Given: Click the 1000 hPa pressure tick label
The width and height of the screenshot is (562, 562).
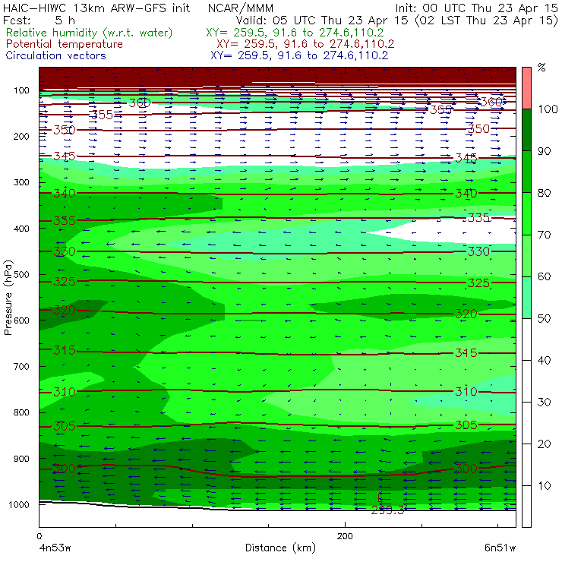Looking at the screenshot, I should click(19, 504).
